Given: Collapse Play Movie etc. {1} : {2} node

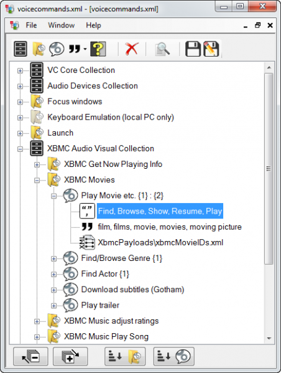Looking at the screenshot, I should click(x=54, y=196).
